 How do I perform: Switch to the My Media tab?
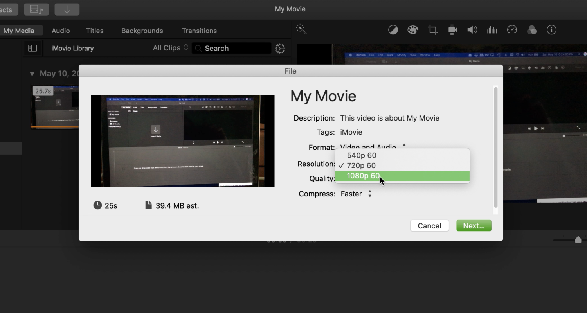(x=18, y=31)
